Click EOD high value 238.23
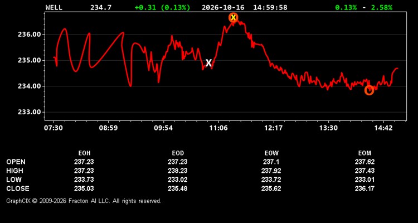Image resolution: width=418 pixels, height=223 pixels. tap(178, 171)
